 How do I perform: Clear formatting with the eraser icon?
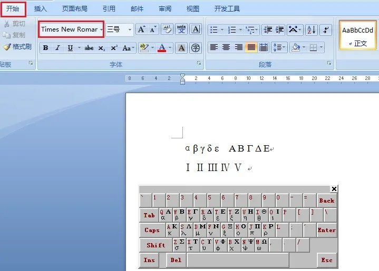click(x=167, y=29)
